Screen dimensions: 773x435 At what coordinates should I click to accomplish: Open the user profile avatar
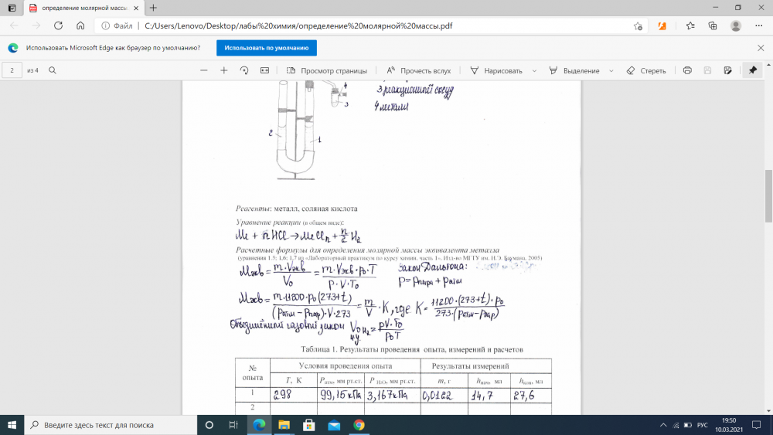[736, 25]
